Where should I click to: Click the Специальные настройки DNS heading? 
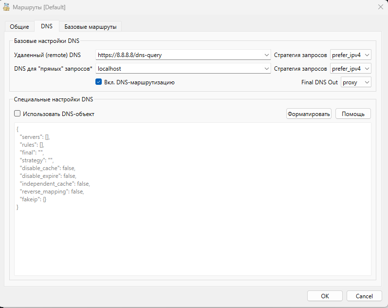[x=54, y=99]
